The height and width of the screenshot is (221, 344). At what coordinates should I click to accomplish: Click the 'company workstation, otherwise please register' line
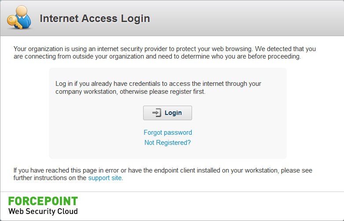click(130, 92)
